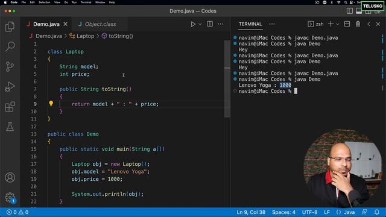Close the Demo.java tab
This screenshot has height=217, width=386.
pos(66,24)
